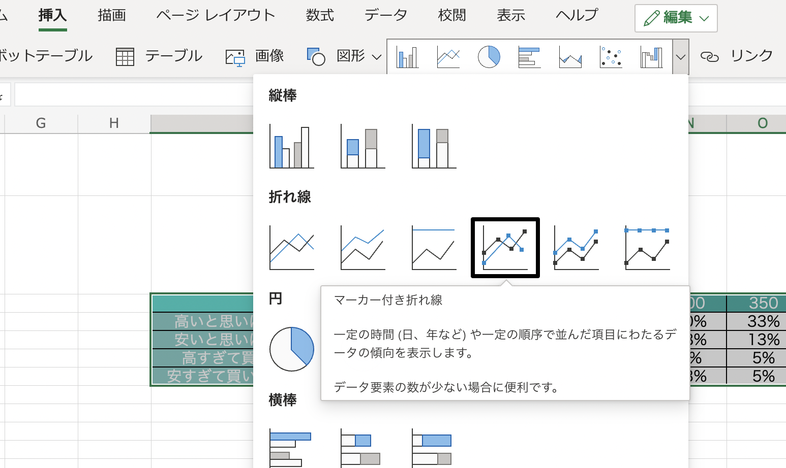Click the row label 安すぎて買い
The height and width of the screenshot is (468, 786).
203,376
